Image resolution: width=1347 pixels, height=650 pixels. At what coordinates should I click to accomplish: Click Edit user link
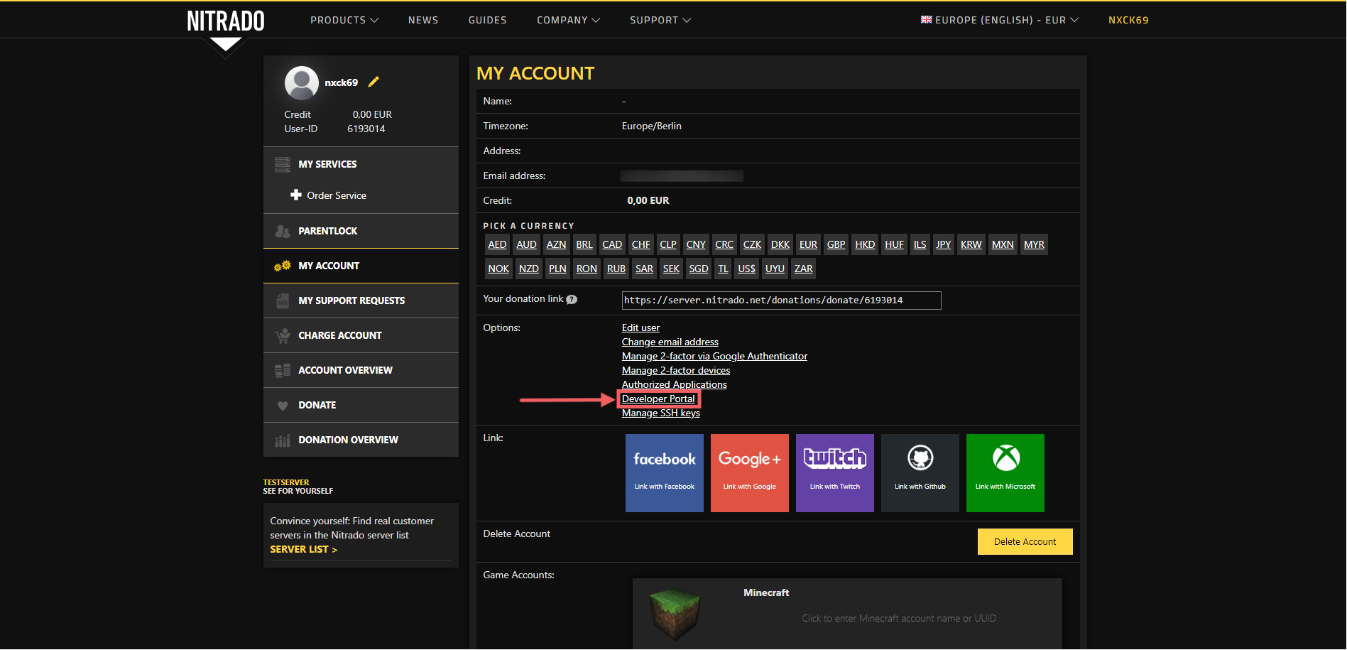coord(640,327)
